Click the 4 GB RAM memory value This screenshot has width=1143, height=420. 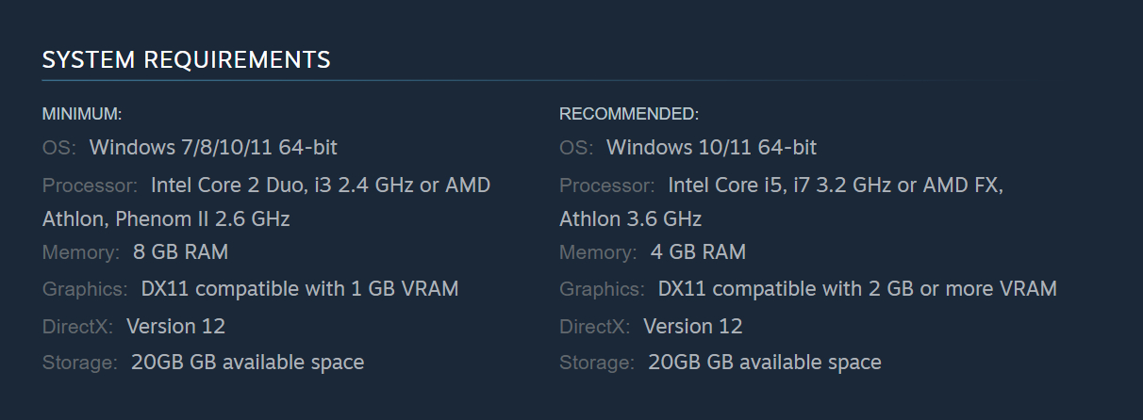[698, 252]
